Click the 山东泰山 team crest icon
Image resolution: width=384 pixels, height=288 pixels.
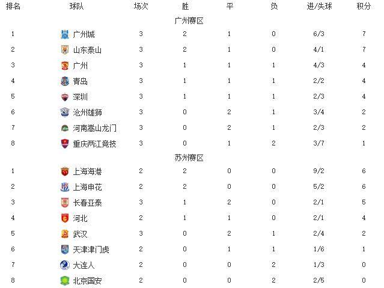[65, 50]
